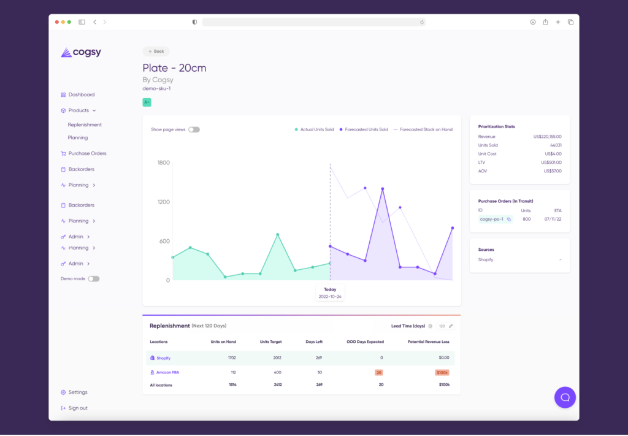Open Purchase Orders via cart icon
Viewport: 628px width, 436px height.
(x=63, y=153)
